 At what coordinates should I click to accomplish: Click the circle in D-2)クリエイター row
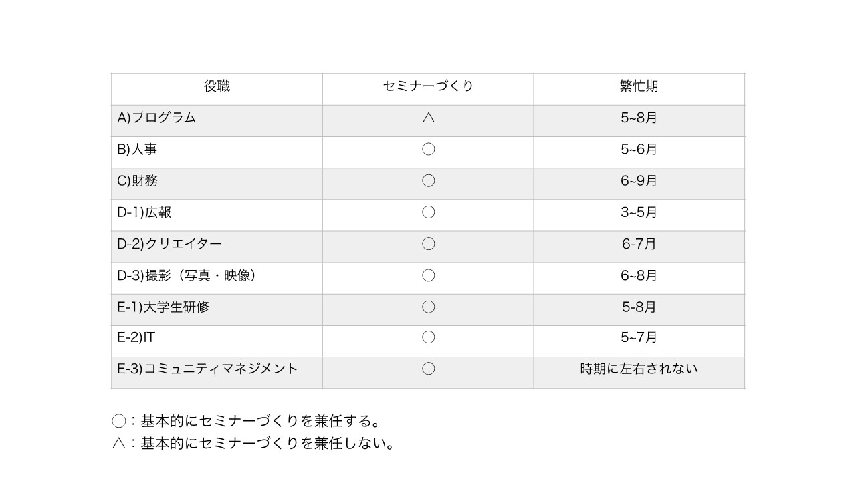tap(429, 244)
